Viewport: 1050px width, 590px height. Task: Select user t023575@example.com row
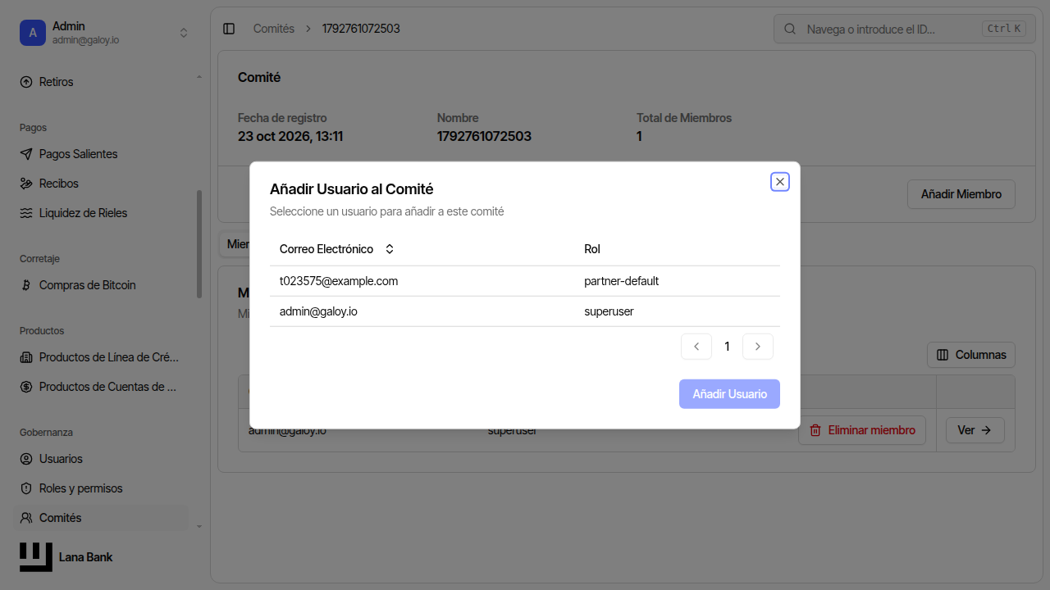click(525, 281)
